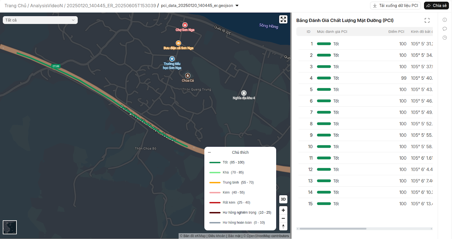Viewport: 452px width, 239px height.
Task: Go to Trang Chủ breadcrumb
Action: (x=15, y=6)
